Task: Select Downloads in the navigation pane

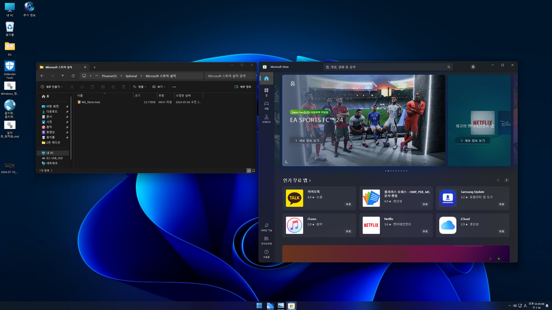Action: coord(52,111)
